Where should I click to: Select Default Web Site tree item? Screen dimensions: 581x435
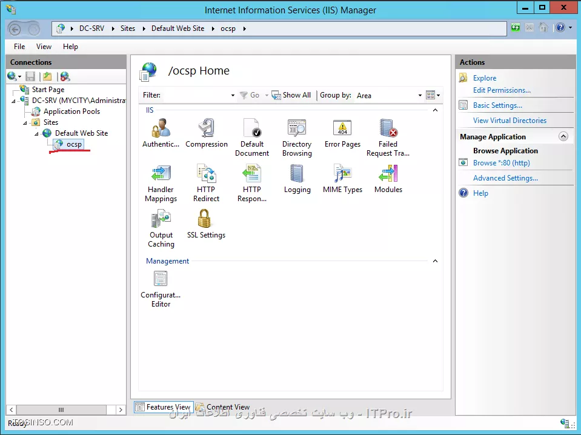point(81,133)
